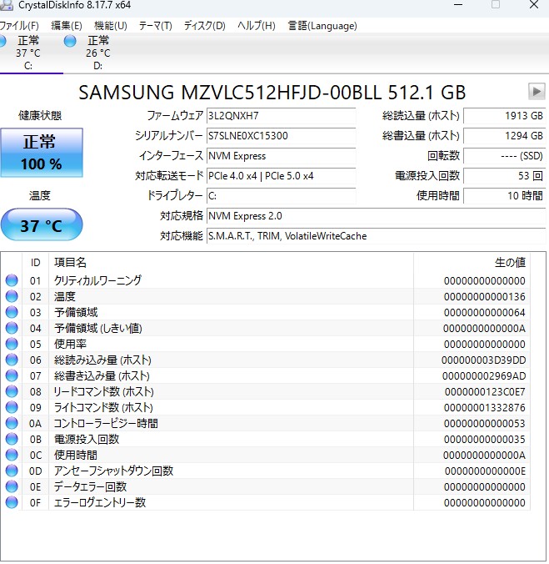Click the 生の値 column header

(472, 263)
